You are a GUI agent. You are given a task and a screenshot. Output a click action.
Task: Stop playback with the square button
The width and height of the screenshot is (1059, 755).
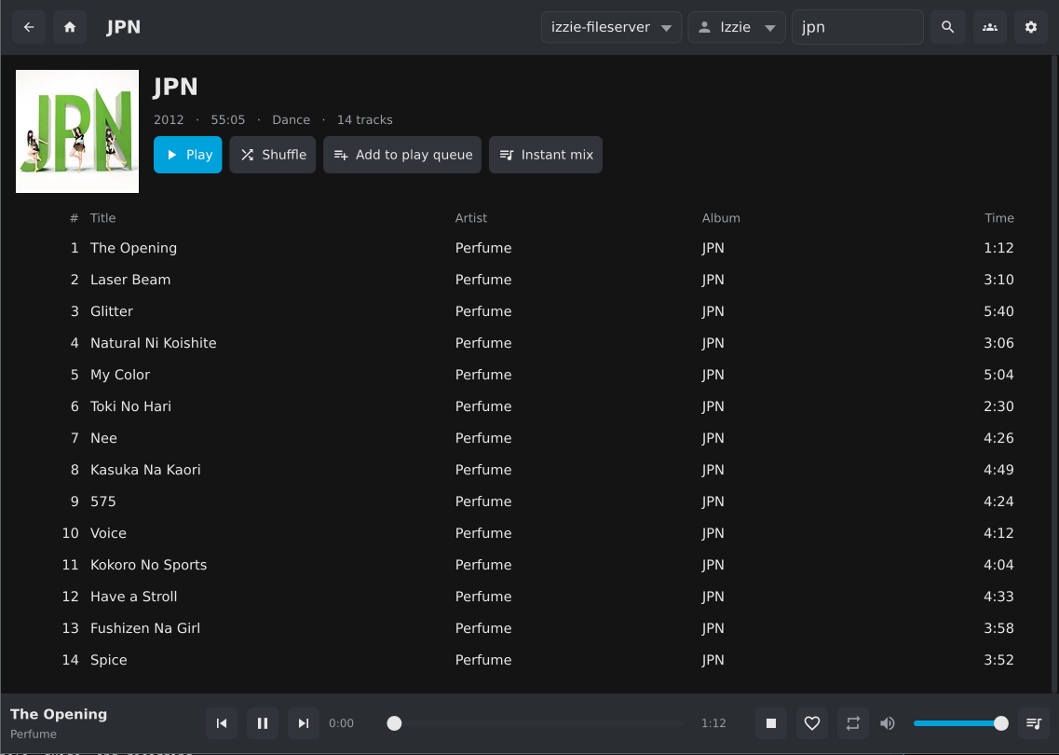[770, 723]
